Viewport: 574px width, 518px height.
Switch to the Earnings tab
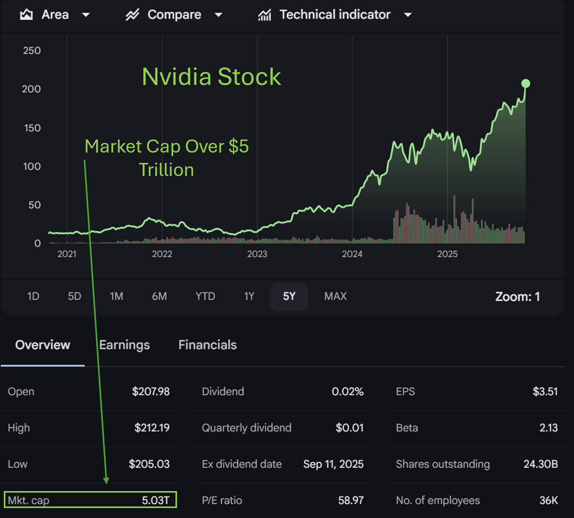pos(124,345)
